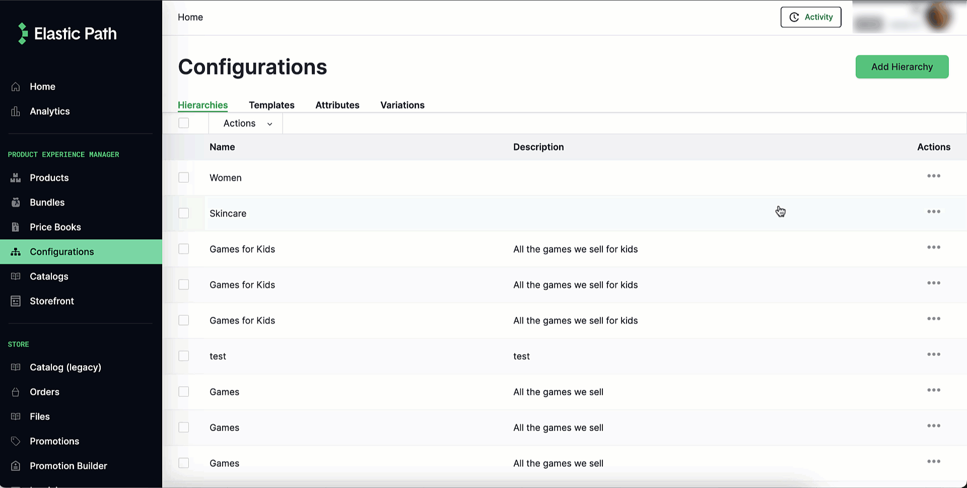Select the Skincare row checkbox
The image size is (967, 488).
(183, 213)
